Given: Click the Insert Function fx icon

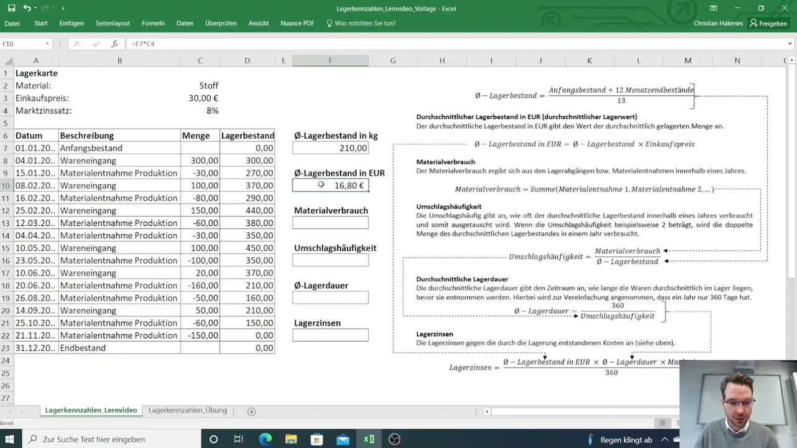Looking at the screenshot, I should coord(115,44).
